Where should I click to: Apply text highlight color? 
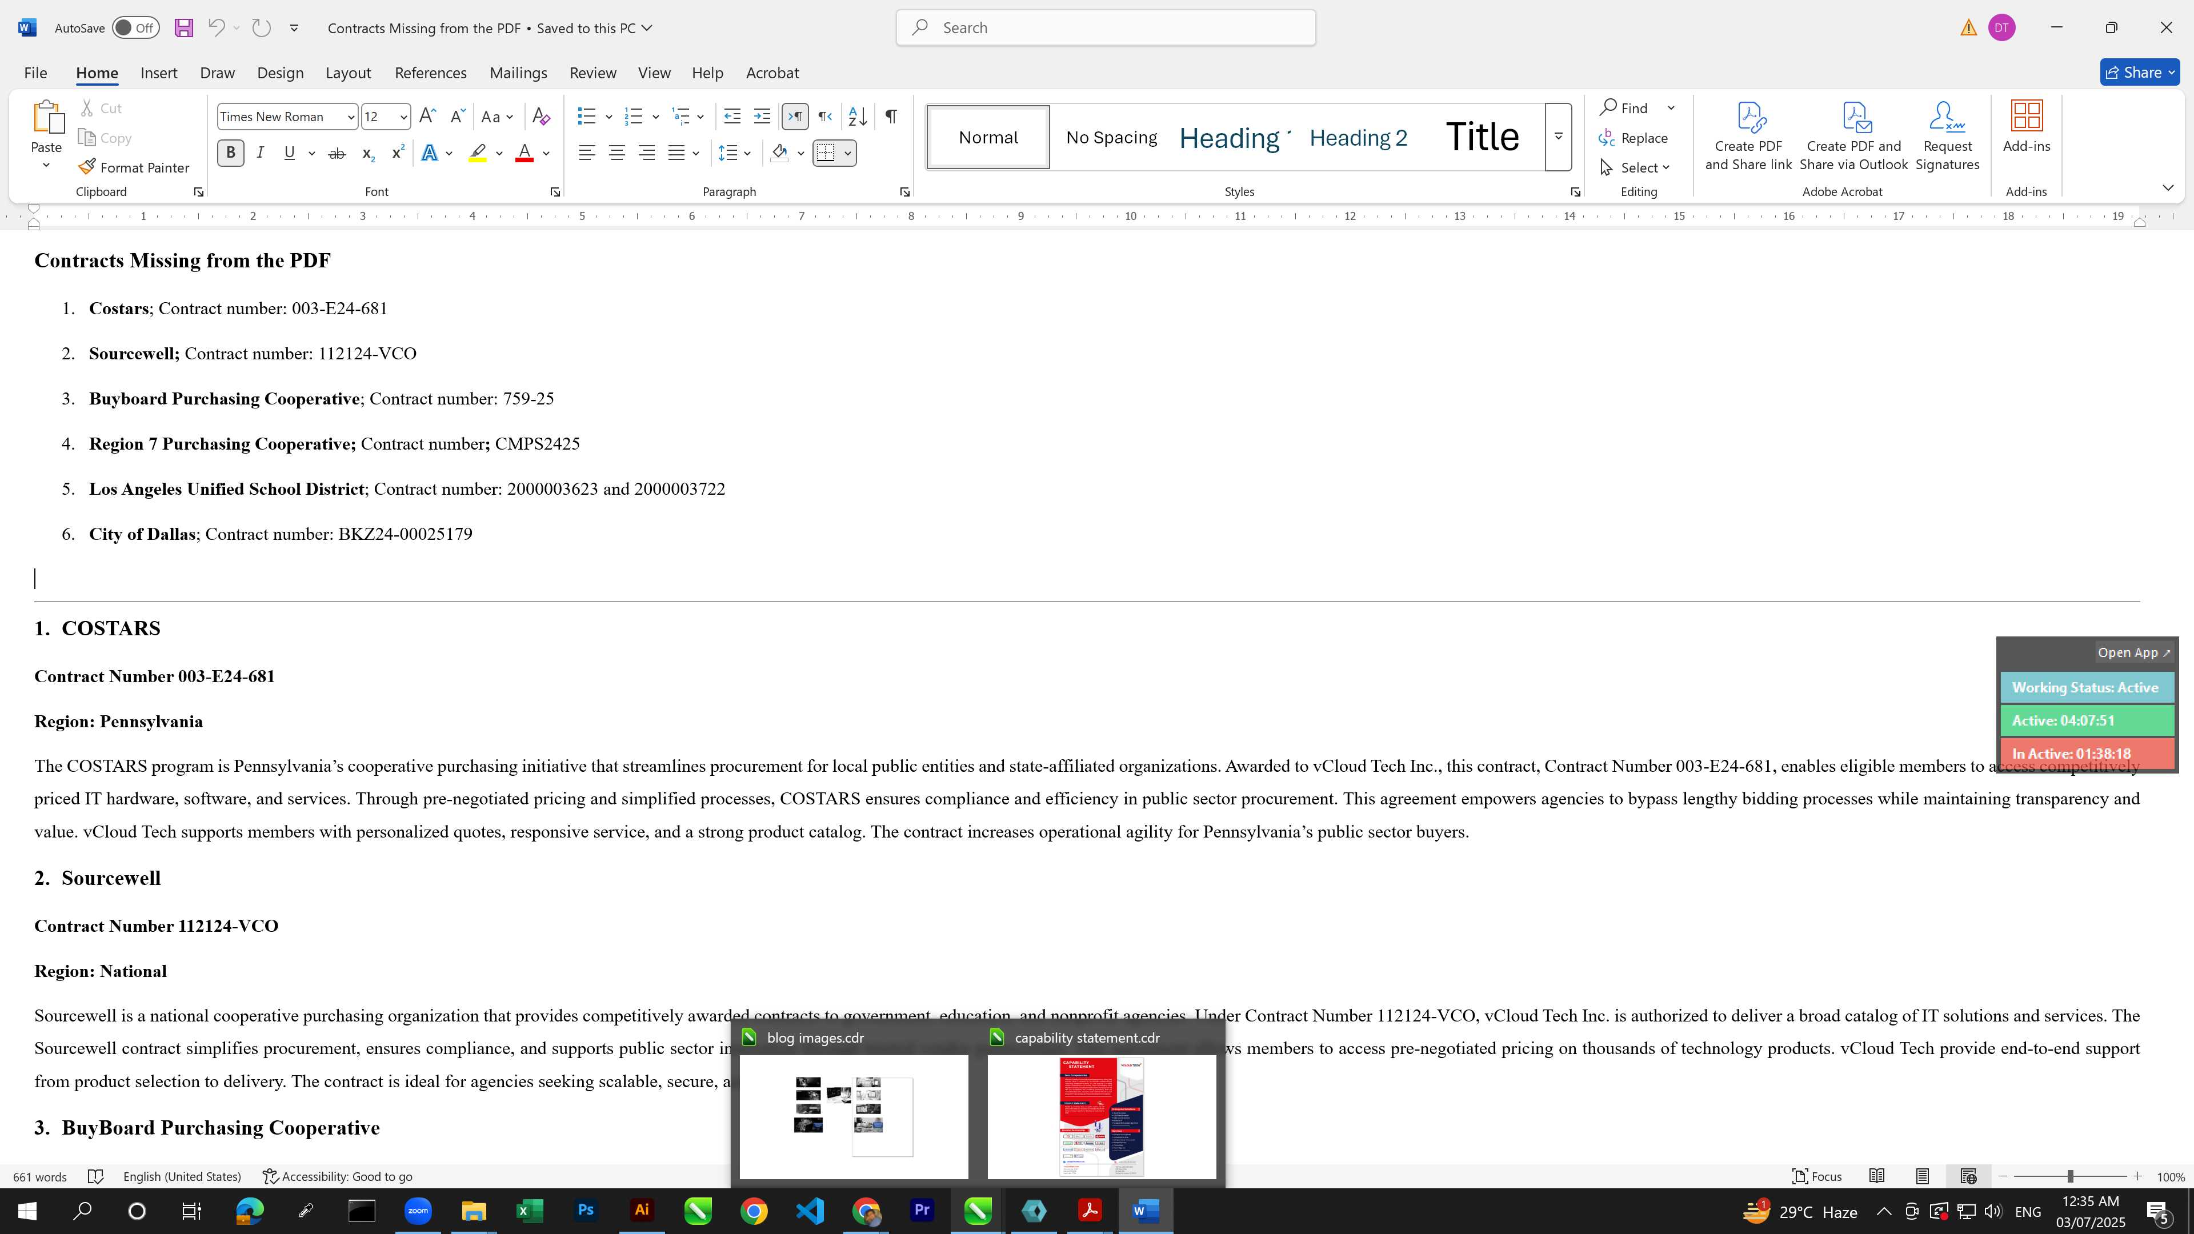point(478,153)
